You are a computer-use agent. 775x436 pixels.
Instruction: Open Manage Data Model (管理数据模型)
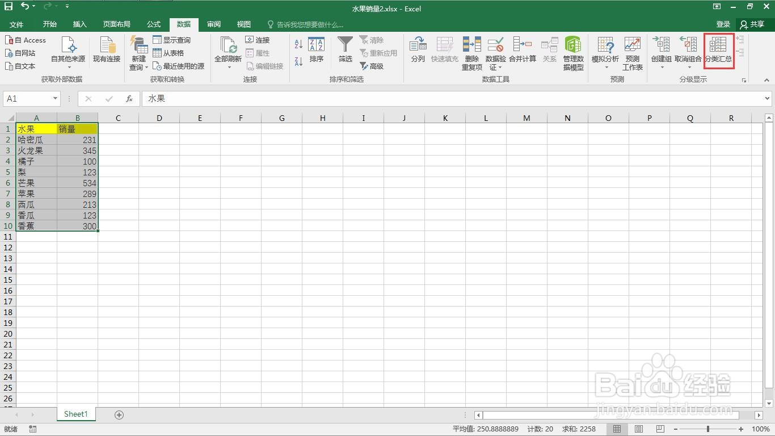(573, 53)
